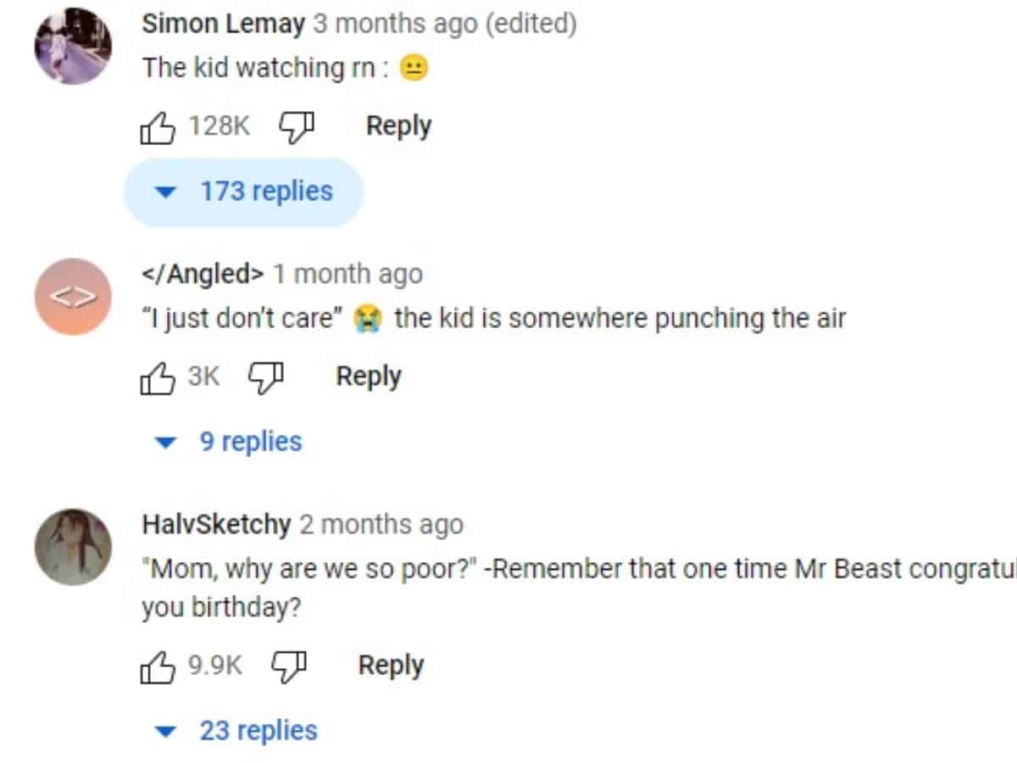
Task: Dislike HalvSketchy's comment
Action: tap(289, 666)
